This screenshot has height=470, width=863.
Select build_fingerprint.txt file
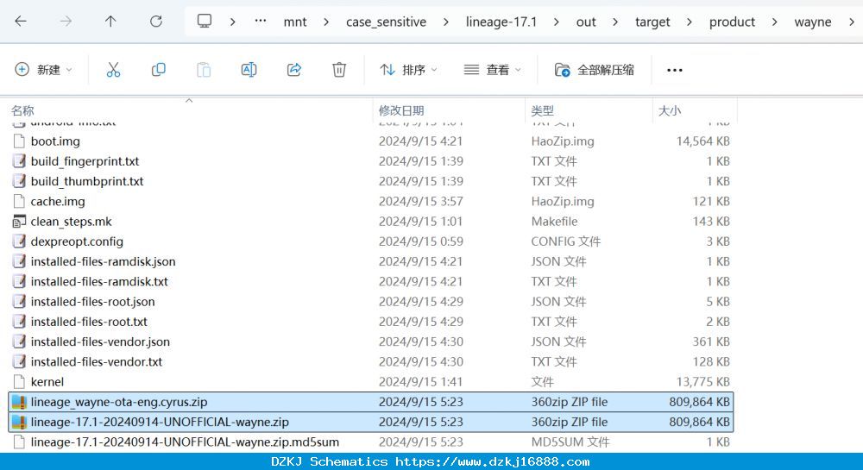pos(371,161)
